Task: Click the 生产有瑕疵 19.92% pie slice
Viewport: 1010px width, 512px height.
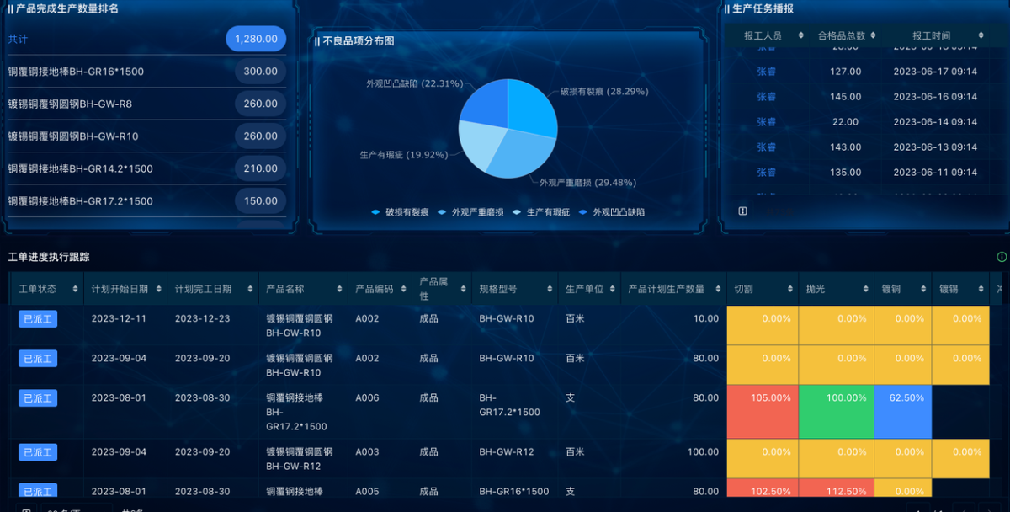Action: pos(480,147)
